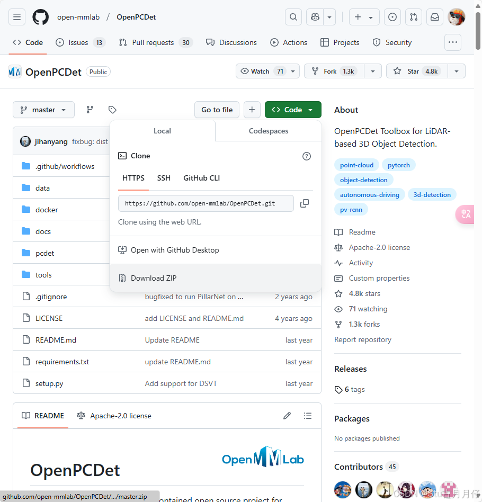This screenshot has width=482, height=502.
Task: Open the master branch selector
Action: (43, 110)
